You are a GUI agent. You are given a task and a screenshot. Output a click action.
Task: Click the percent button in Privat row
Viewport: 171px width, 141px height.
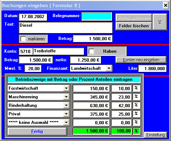137,114
